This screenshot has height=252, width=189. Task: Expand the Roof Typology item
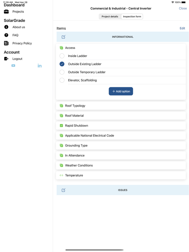[121, 106]
